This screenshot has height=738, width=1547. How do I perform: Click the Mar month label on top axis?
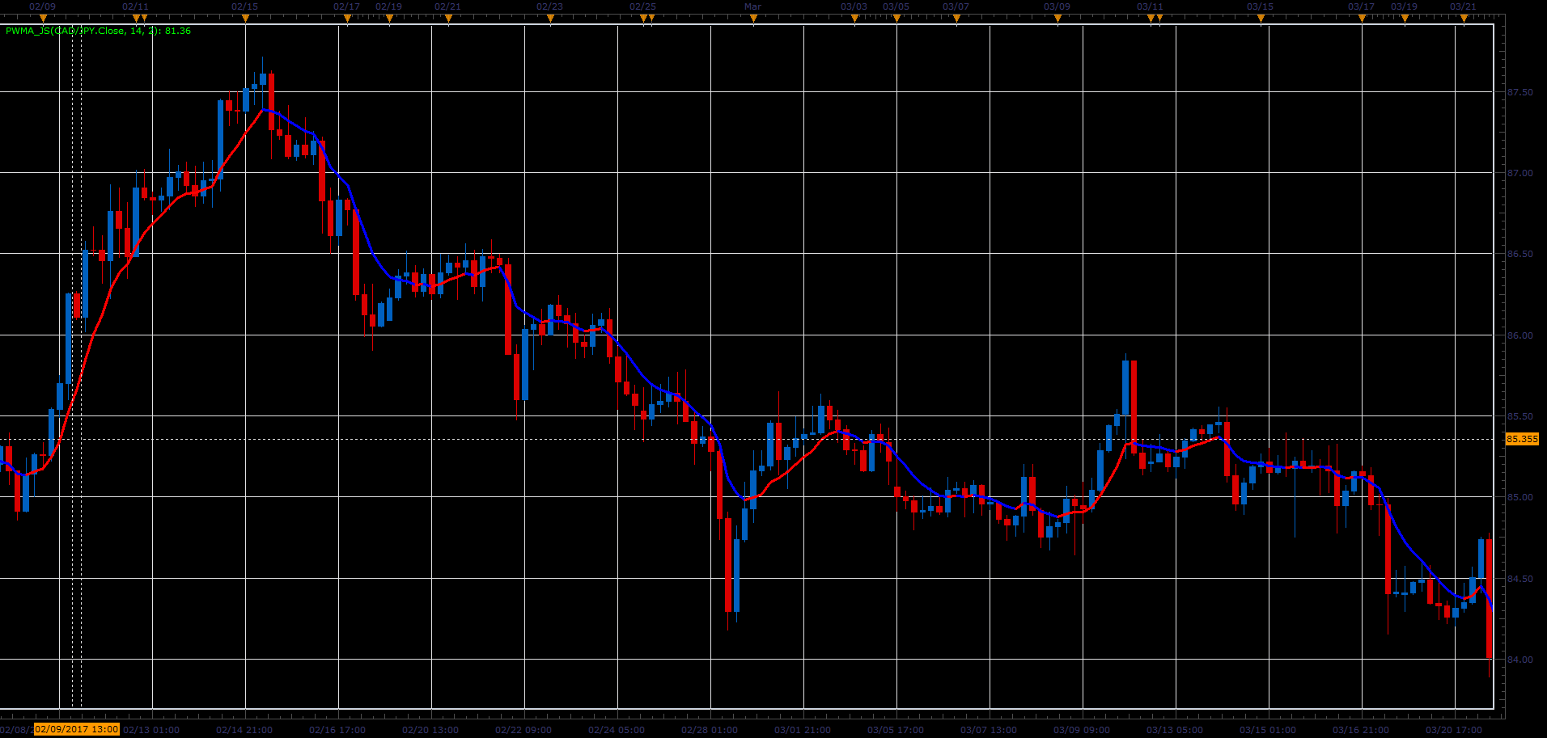click(x=752, y=6)
